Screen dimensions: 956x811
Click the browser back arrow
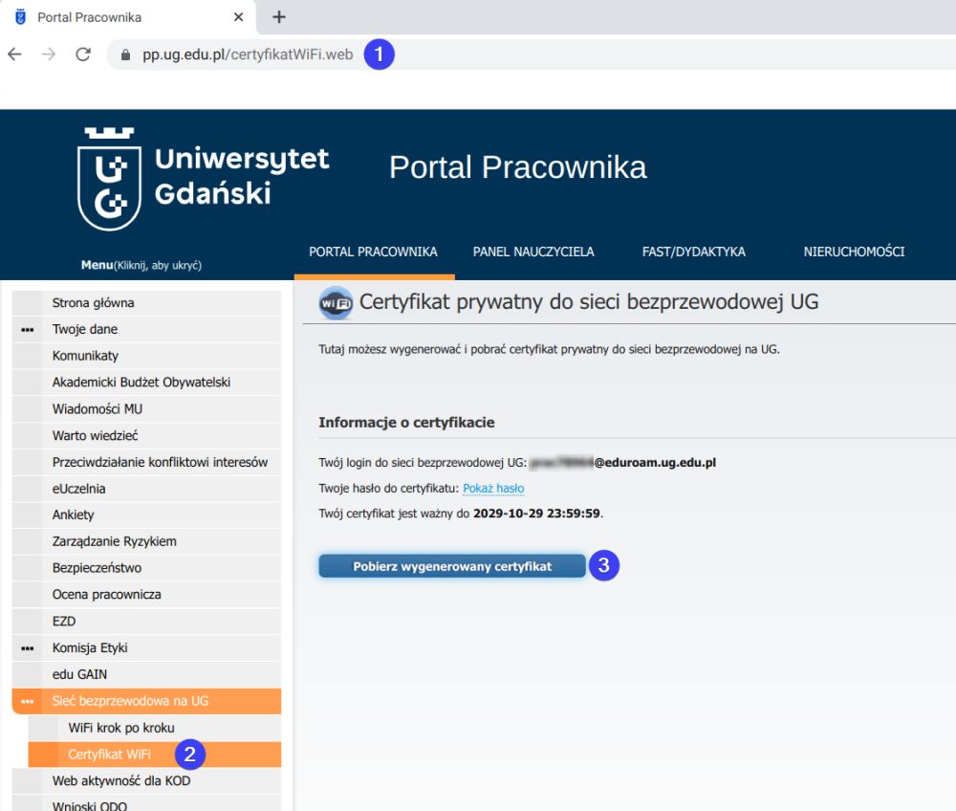(x=14, y=55)
